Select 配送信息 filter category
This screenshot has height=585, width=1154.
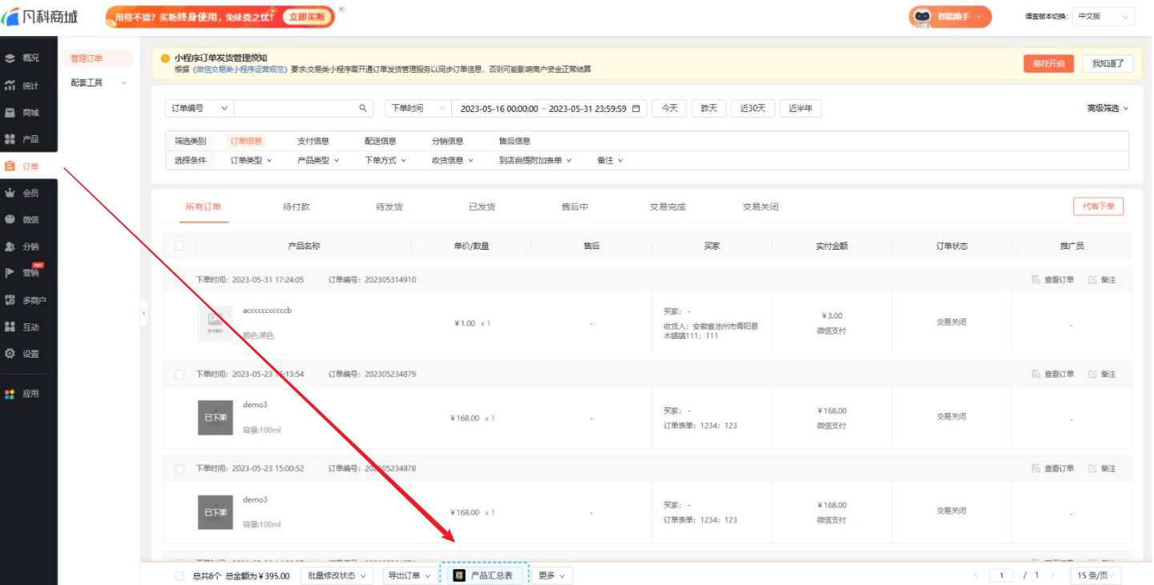point(381,141)
